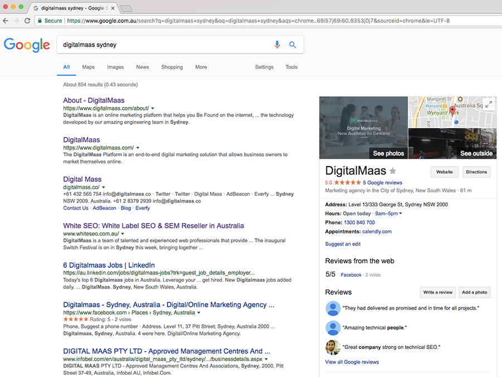502x377 pixels.
Task: Switch to the News tab
Action: 143,67
